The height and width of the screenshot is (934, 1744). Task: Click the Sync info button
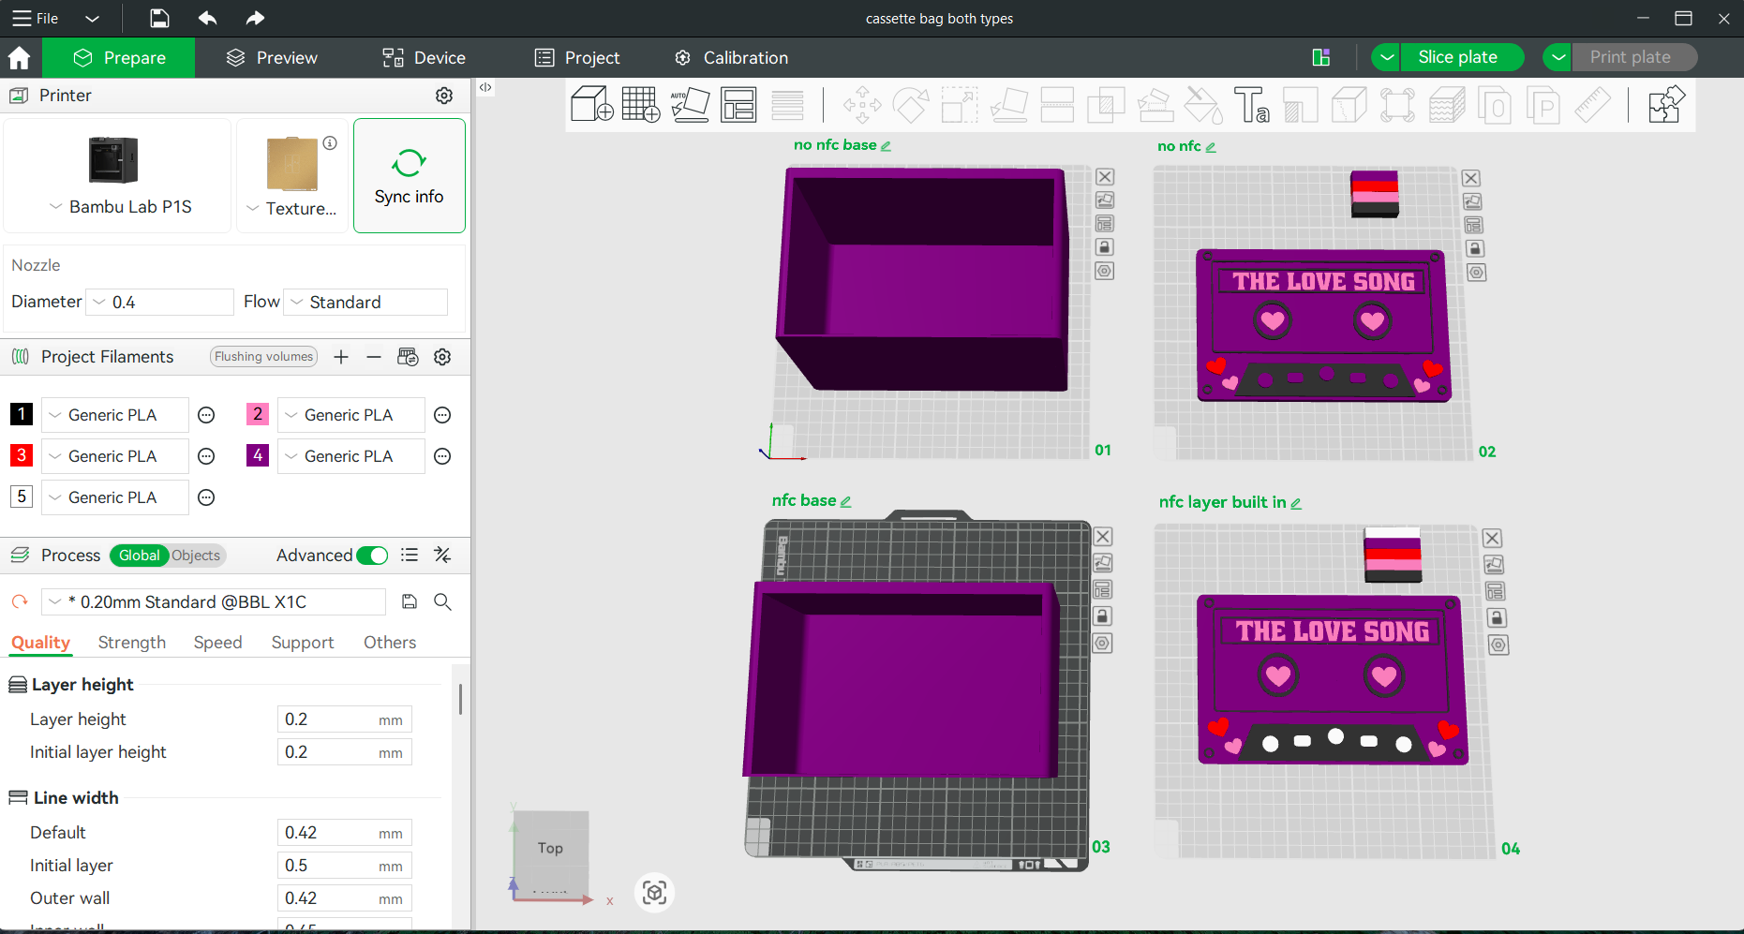[x=410, y=175]
